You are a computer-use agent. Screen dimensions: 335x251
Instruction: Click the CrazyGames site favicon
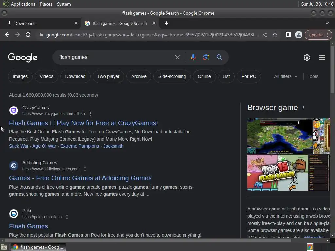(x=14, y=110)
